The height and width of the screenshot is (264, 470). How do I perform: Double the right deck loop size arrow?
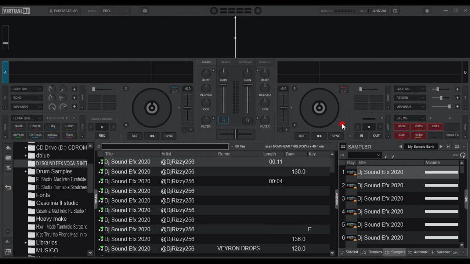(x=380, y=127)
